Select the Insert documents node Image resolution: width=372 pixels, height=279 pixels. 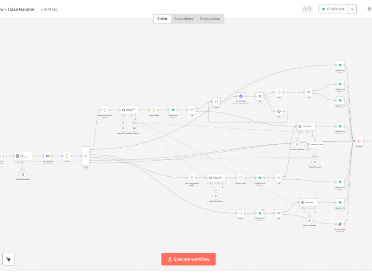point(23,156)
